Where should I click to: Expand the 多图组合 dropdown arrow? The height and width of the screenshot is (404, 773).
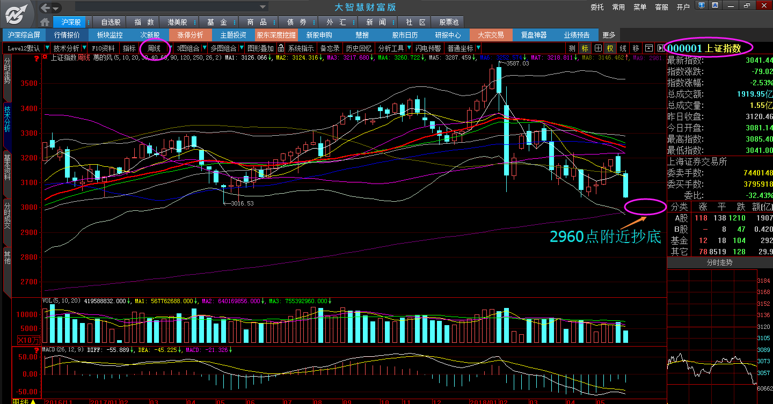click(241, 48)
